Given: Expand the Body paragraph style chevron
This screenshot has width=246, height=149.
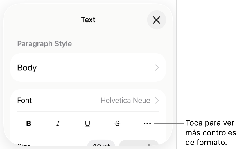Looking at the screenshot, I should [157, 68].
